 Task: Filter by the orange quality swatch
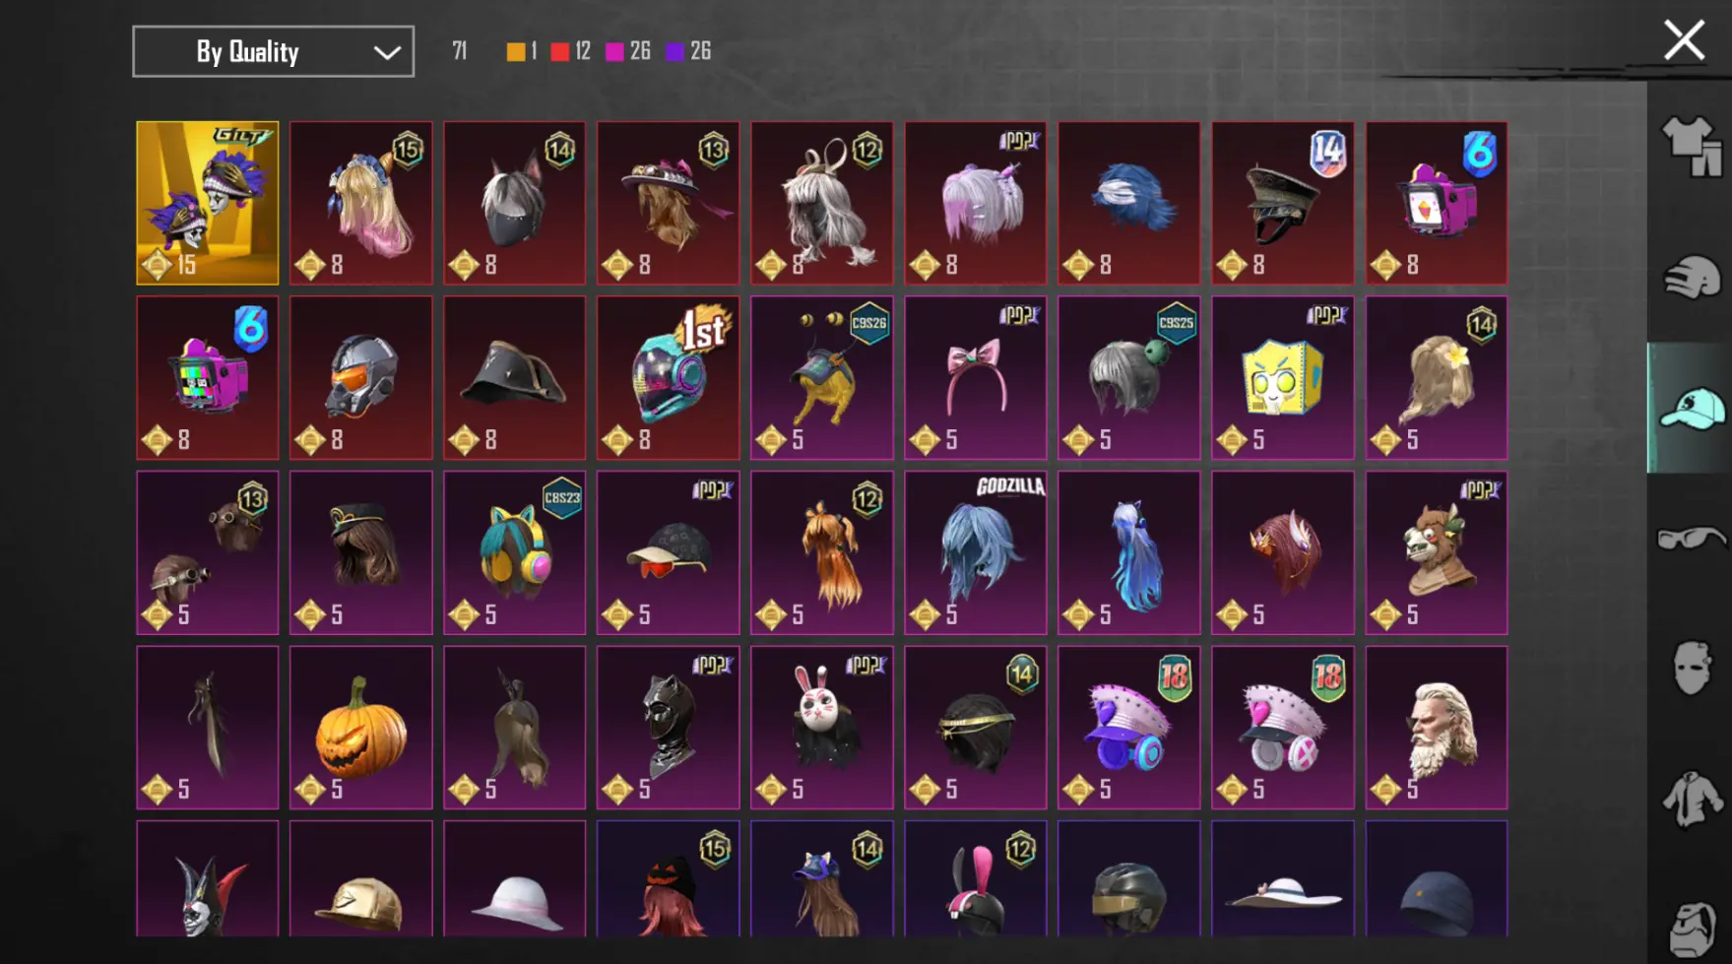(x=516, y=52)
